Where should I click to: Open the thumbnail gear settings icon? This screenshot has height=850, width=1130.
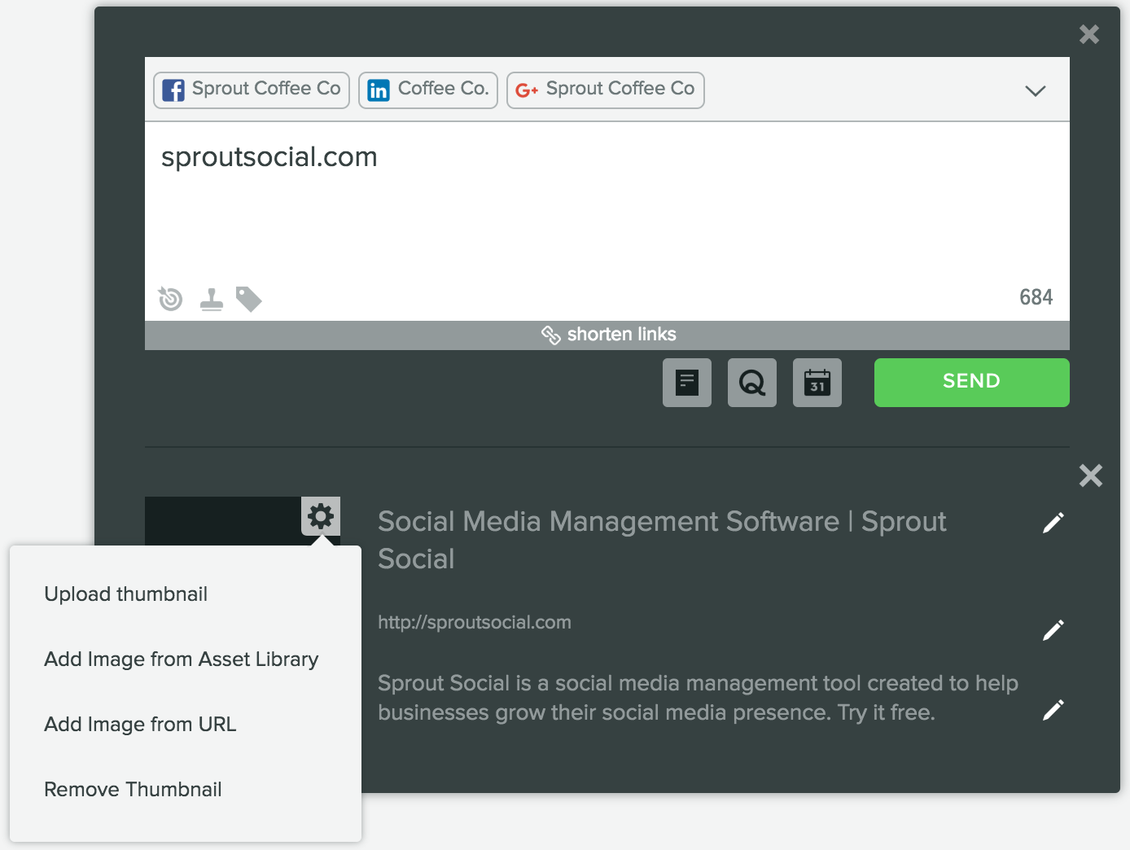(321, 516)
